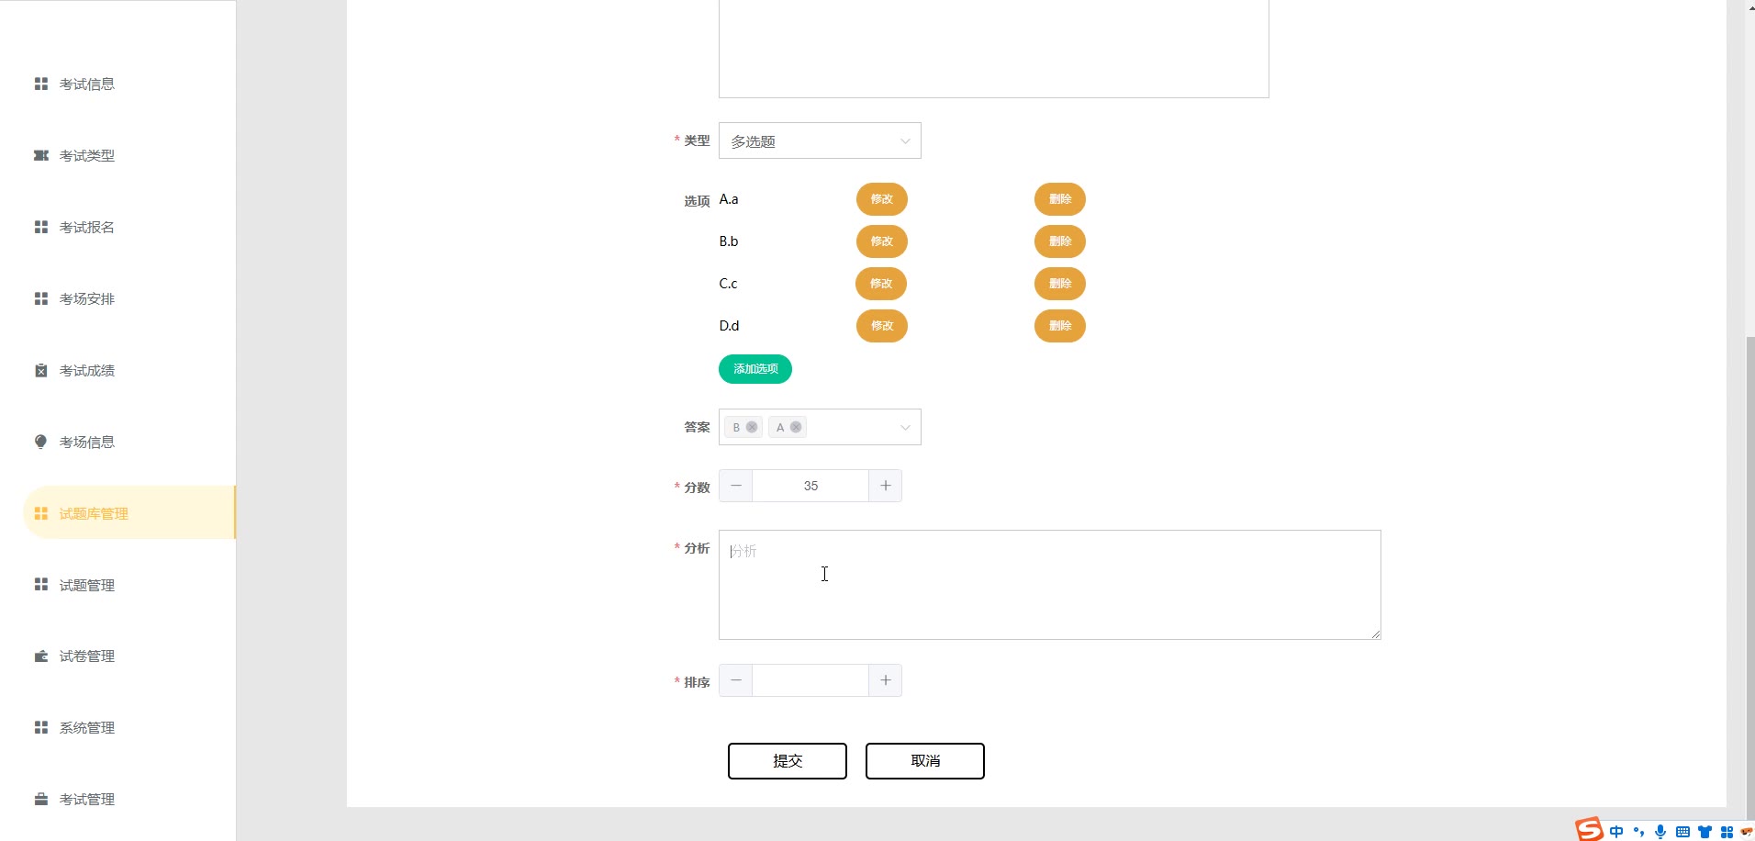This screenshot has height=841, width=1755.
Task: Open the Sogou soft keyboard icon
Action: pos(1682,832)
